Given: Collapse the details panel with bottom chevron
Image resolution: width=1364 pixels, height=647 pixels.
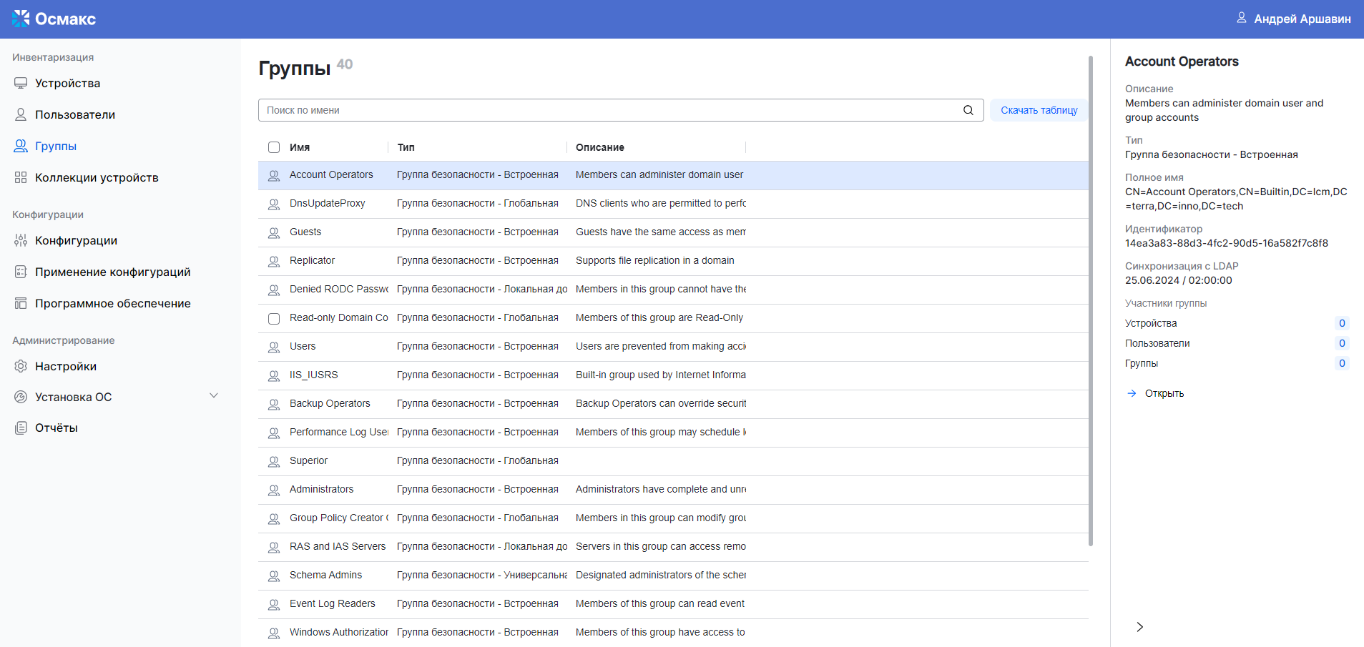Looking at the screenshot, I should click(x=1139, y=627).
